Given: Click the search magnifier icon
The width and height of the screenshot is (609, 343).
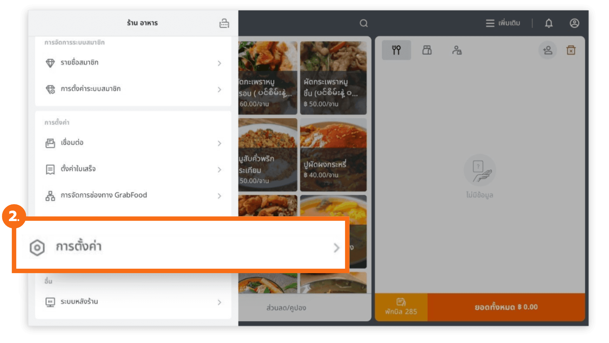Looking at the screenshot, I should 363,23.
